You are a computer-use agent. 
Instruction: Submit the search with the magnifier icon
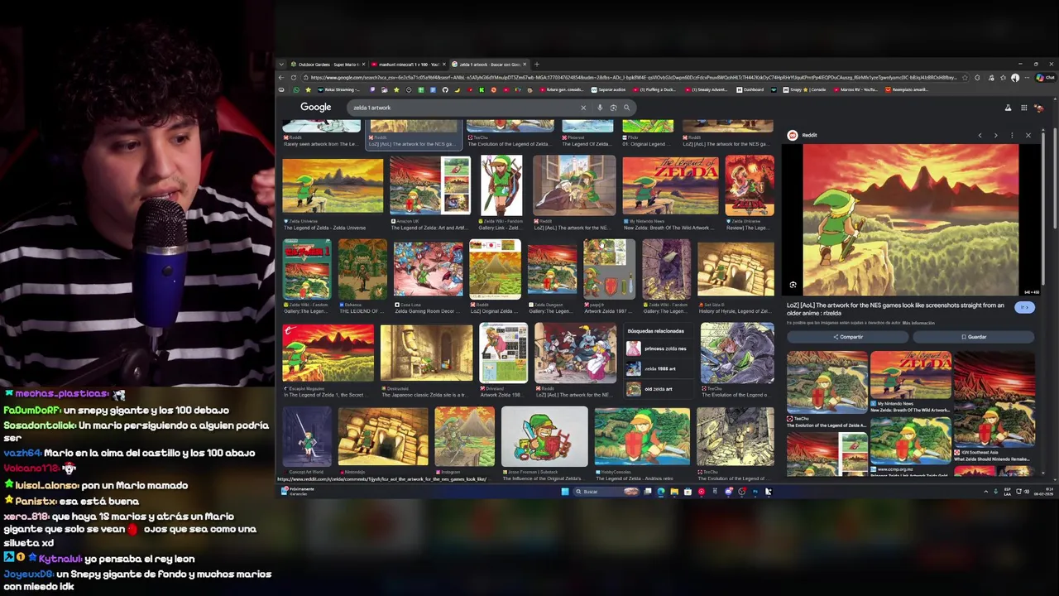point(626,108)
